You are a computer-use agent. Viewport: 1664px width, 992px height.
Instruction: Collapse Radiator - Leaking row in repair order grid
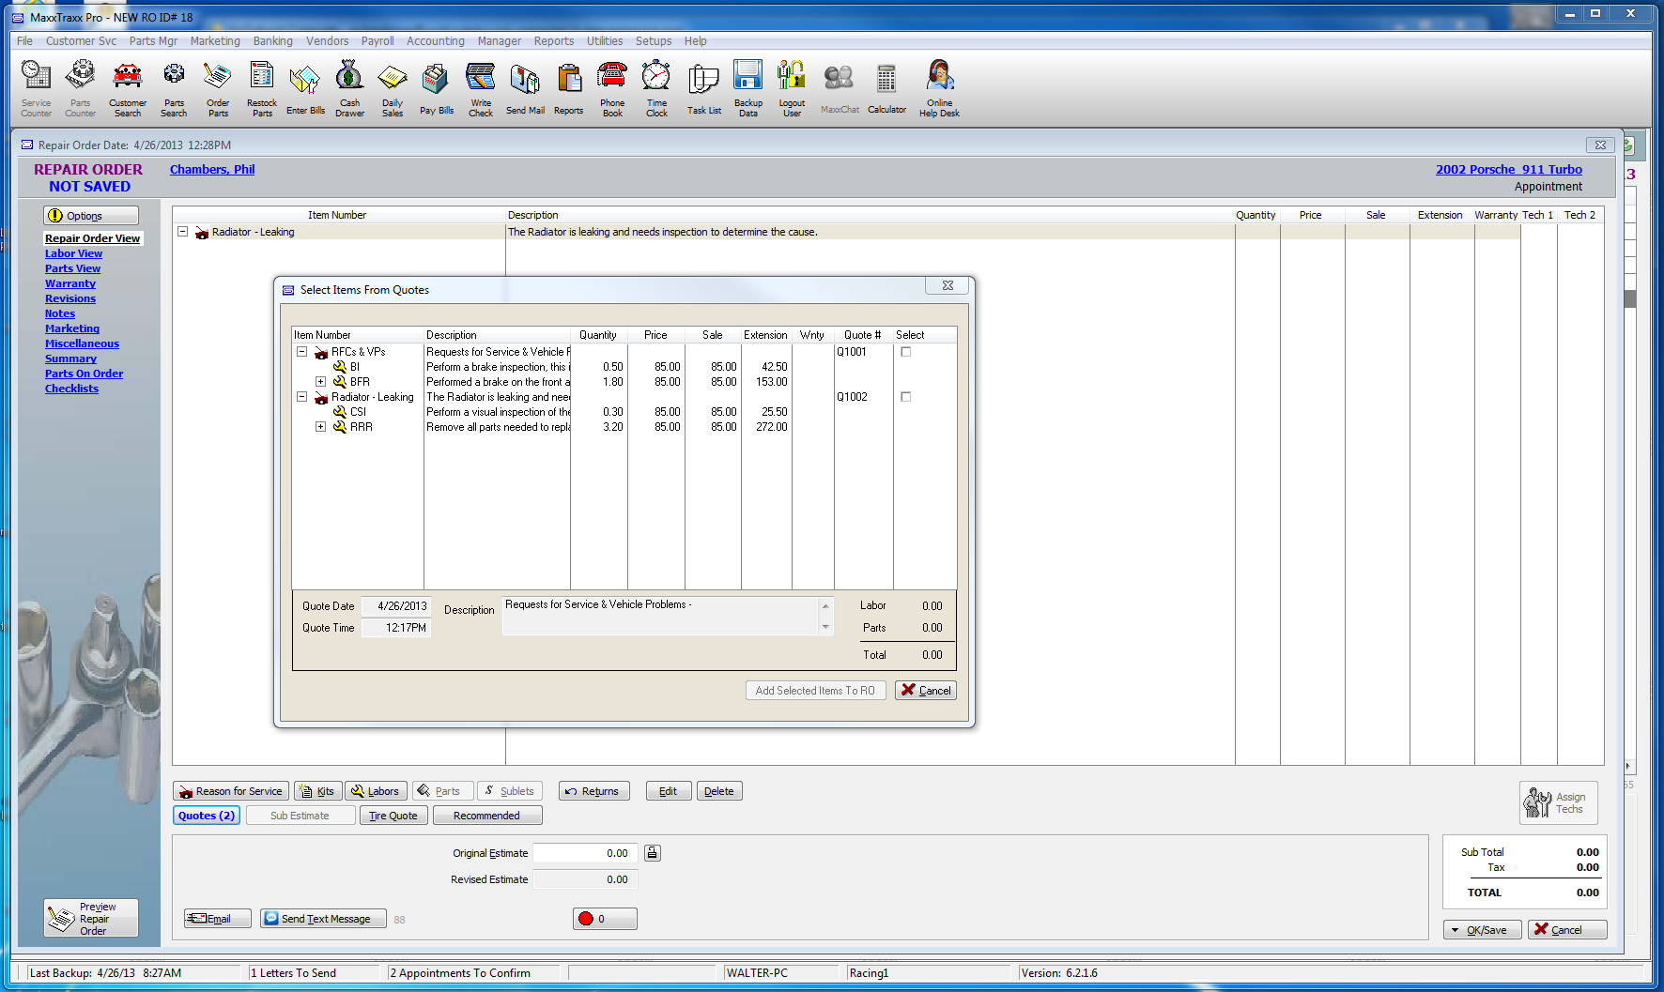tap(183, 232)
